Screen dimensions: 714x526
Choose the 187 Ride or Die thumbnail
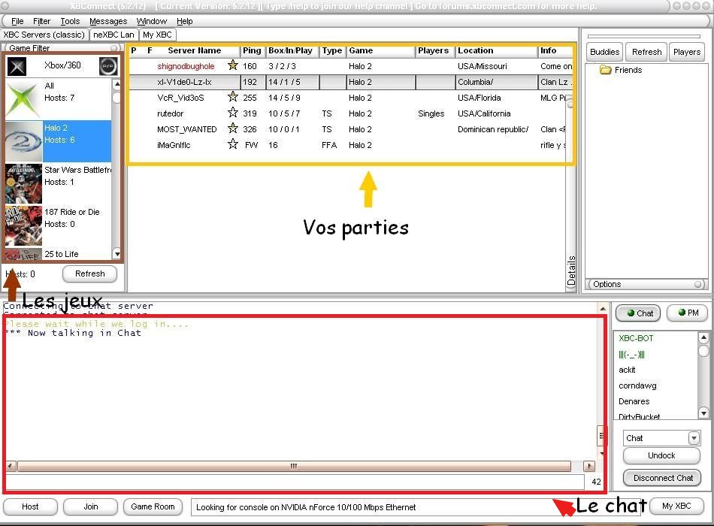tap(23, 225)
